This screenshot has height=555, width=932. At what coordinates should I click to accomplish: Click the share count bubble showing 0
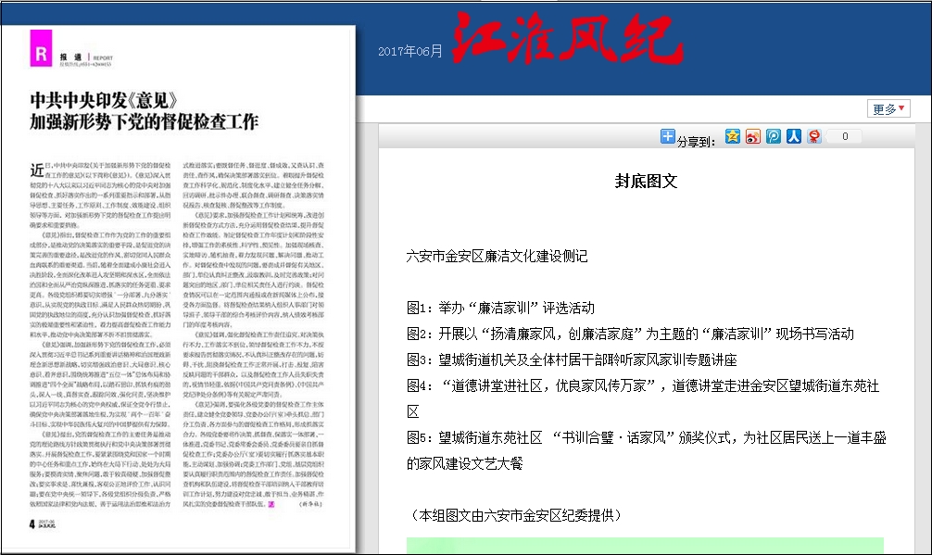click(845, 136)
